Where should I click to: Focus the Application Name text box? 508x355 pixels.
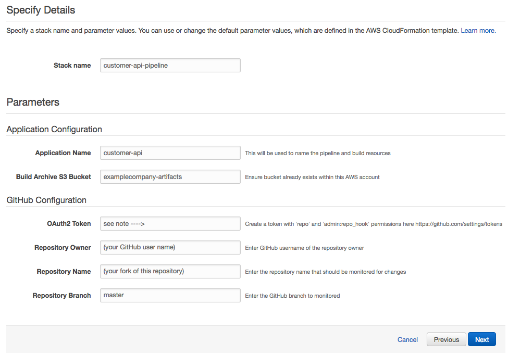coord(170,153)
